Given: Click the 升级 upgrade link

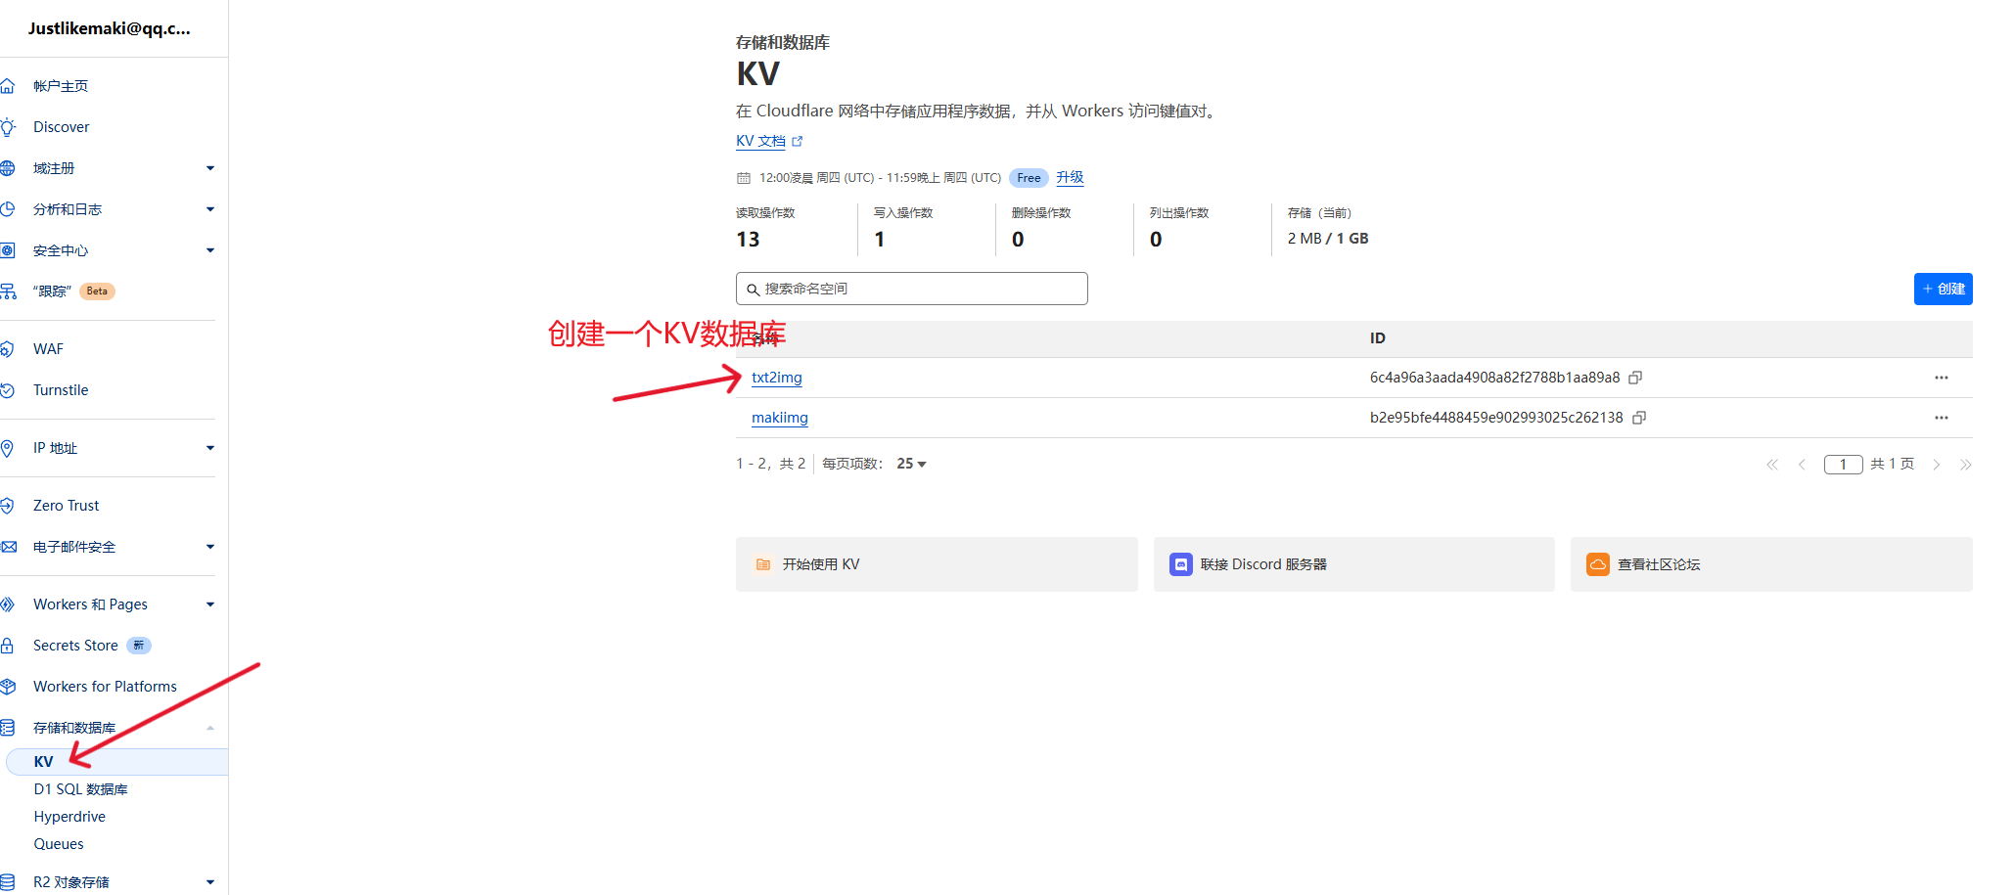Looking at the screenshot, I should click(x=1070, y=177).
